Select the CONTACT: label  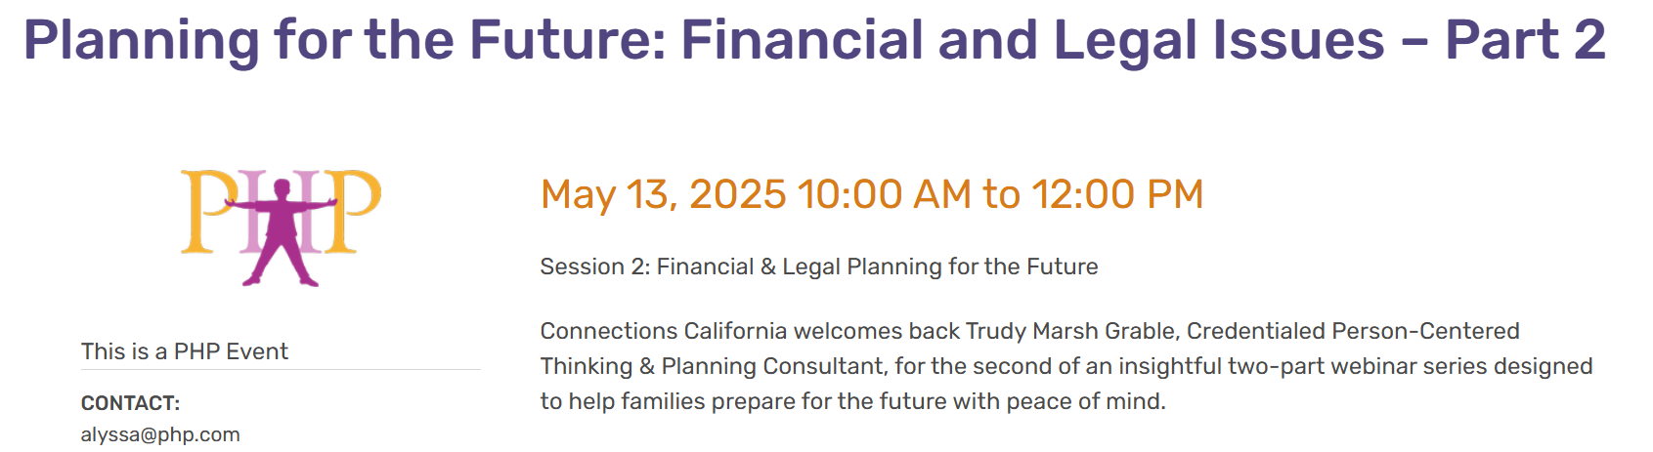(x=130, y=403)
